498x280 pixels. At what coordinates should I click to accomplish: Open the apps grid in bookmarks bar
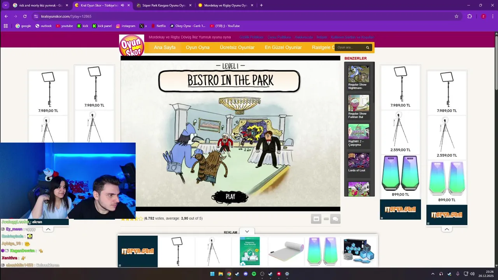[x=6, y=26]
